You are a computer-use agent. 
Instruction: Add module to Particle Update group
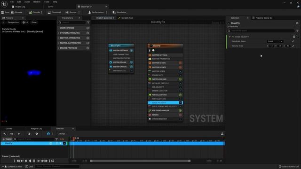click(x=180, y=95)
